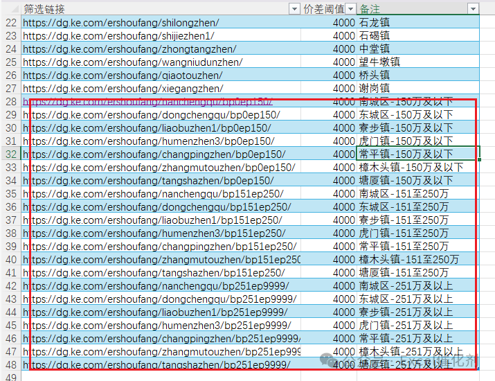Click the dongchengqu/bp251ep9999 URL cell
The height and width of the screenshot is (381, 495).
[x=161, y=299]
